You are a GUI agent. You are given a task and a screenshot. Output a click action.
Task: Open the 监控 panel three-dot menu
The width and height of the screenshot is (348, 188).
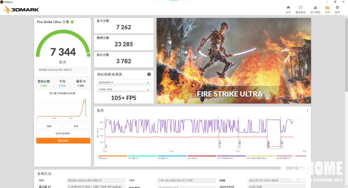tap(307, 111)
